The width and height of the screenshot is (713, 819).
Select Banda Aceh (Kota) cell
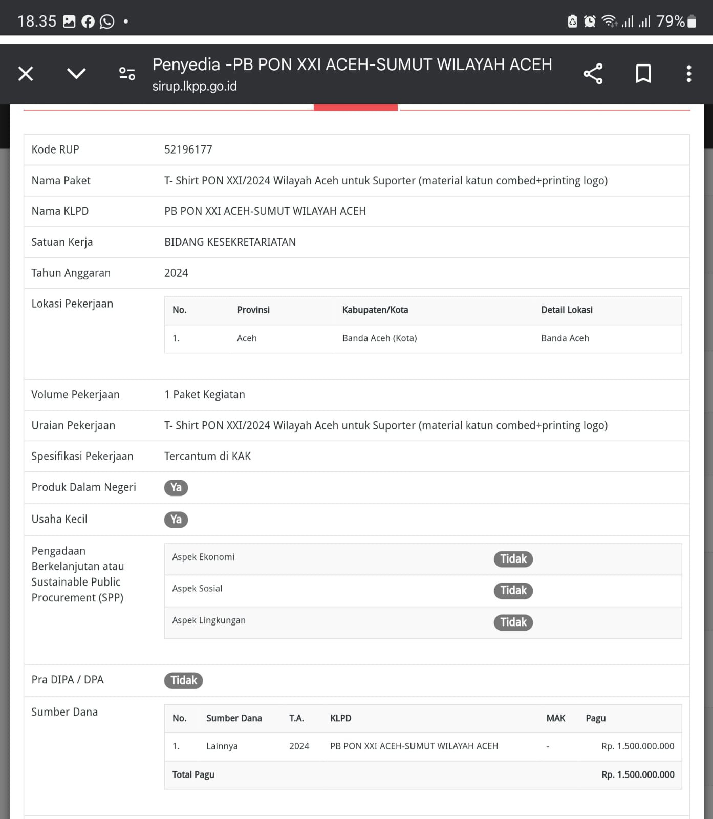(380, 338)
